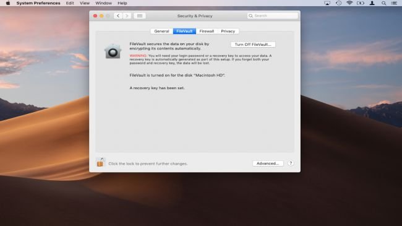Open the System Preferences menu
Screen dimensions: 402x226
tap(38, 3)
